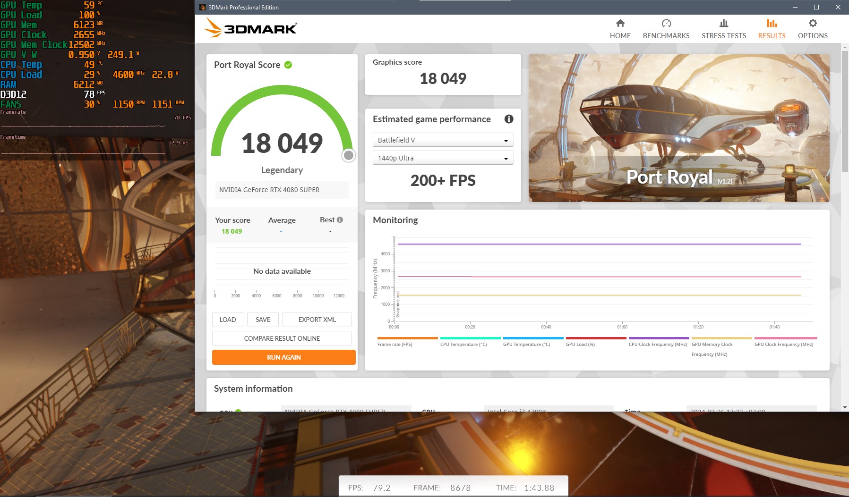The width and height of the screenshot is (849, 497).
Task: Click the Estimated game performance heading
Action: [x=432, y=119]
